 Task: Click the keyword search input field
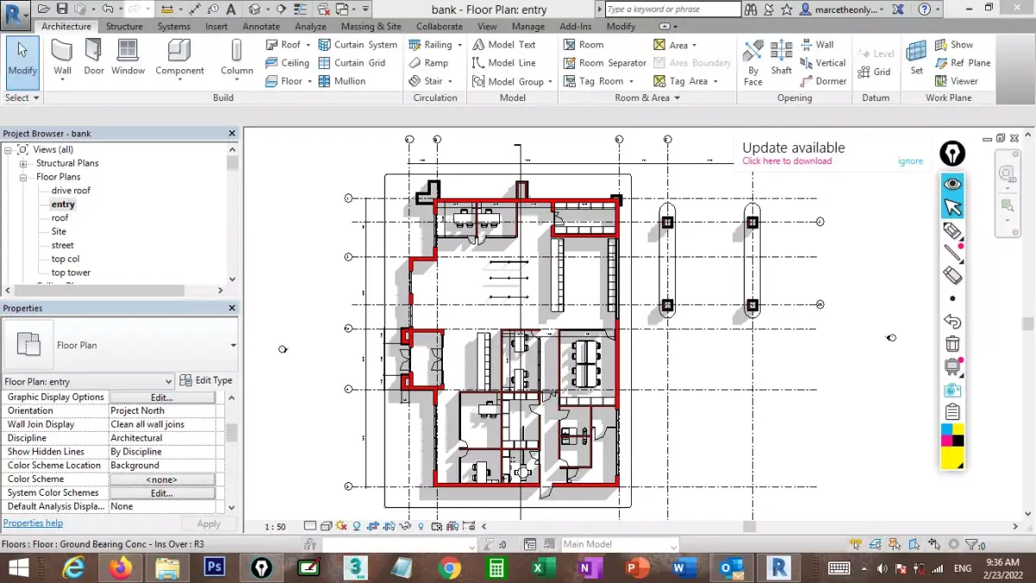point(673,10)
